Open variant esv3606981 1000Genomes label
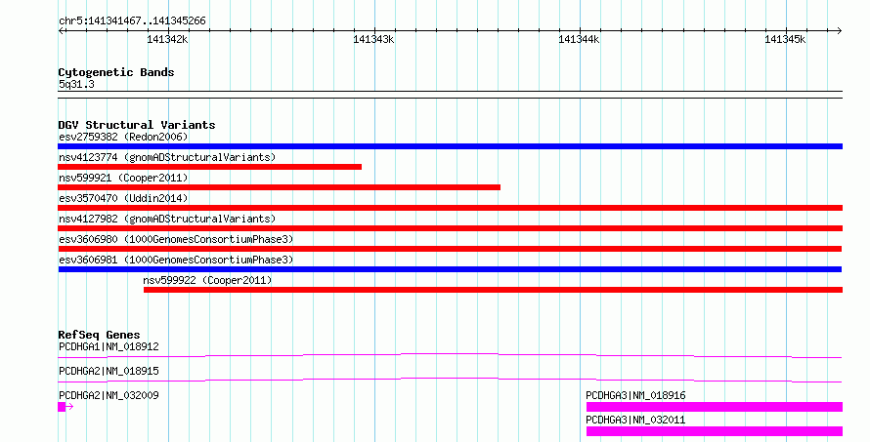Screen dimensions: 870x442 (x=176, y=260)
